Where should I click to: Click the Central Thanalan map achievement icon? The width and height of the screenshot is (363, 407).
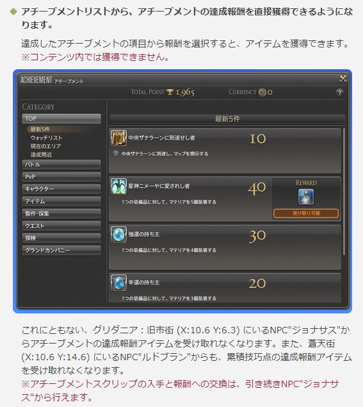(x=118, y=138)
